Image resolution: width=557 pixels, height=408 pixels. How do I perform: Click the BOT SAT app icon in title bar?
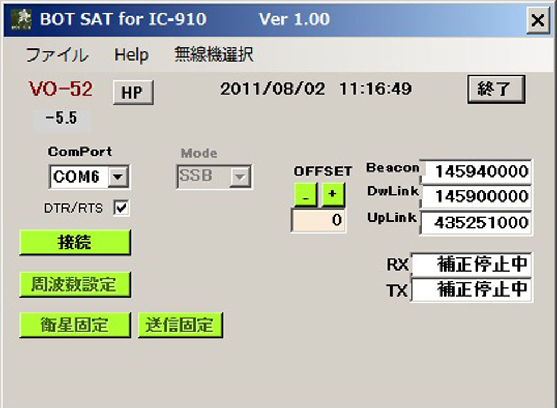pos(21,19)
